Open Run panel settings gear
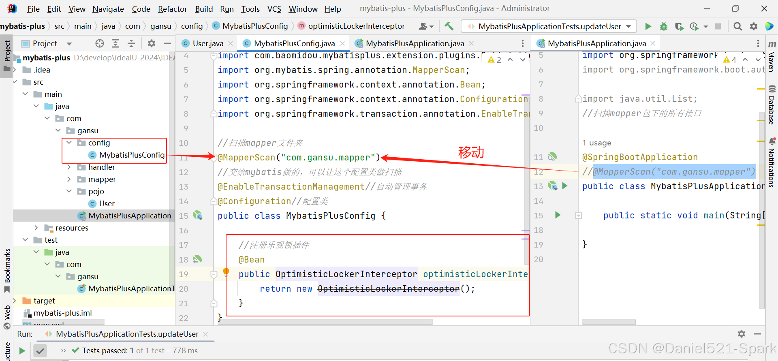Image resolution: width=778 pixels, height=361 pixels. coord(742,334)
